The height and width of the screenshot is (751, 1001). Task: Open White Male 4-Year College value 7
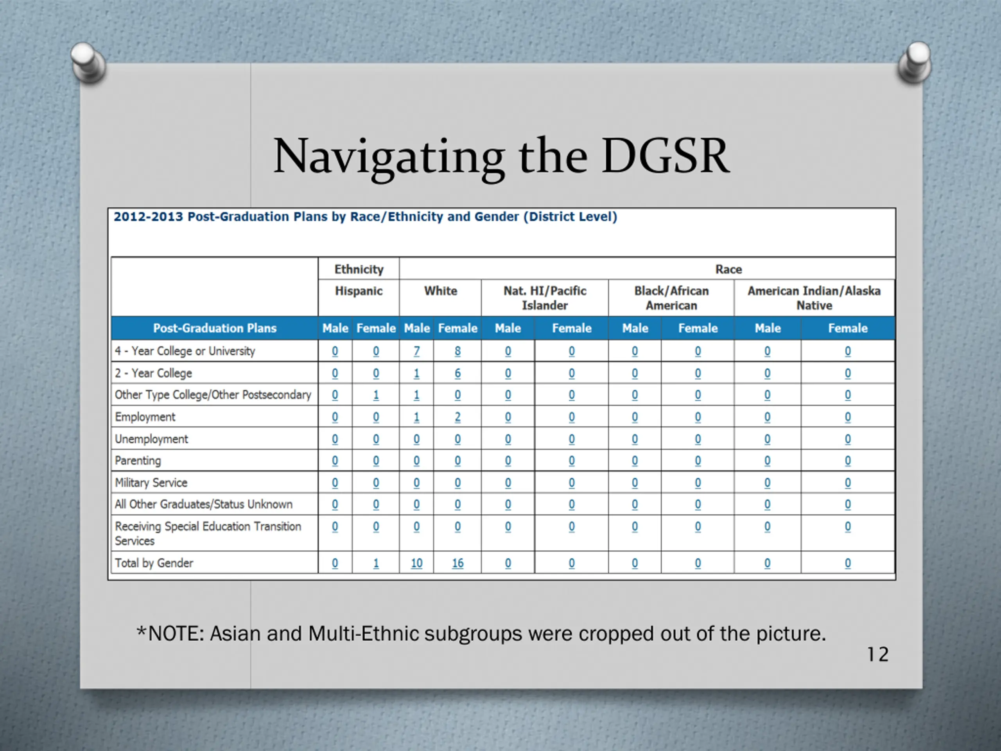click(x=416, y=351)
